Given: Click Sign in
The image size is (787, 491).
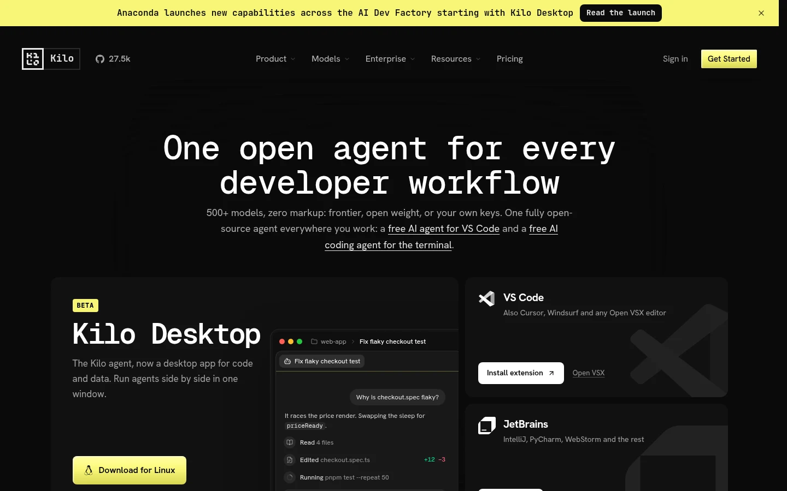Looking at the screenshot, I should pos(676,59).
